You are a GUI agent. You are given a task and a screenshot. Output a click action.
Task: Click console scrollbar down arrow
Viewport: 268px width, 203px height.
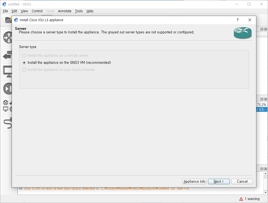tap(266, 193)
